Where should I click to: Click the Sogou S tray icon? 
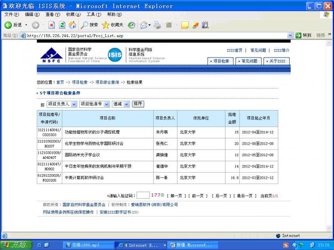point(286,245)
